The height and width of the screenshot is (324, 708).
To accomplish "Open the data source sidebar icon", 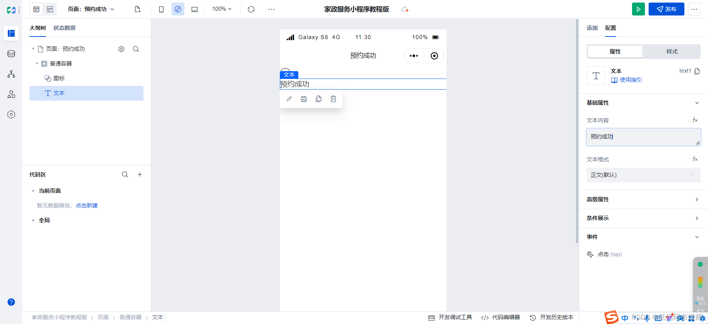I will pyautogui.click(x=11, y=54).
